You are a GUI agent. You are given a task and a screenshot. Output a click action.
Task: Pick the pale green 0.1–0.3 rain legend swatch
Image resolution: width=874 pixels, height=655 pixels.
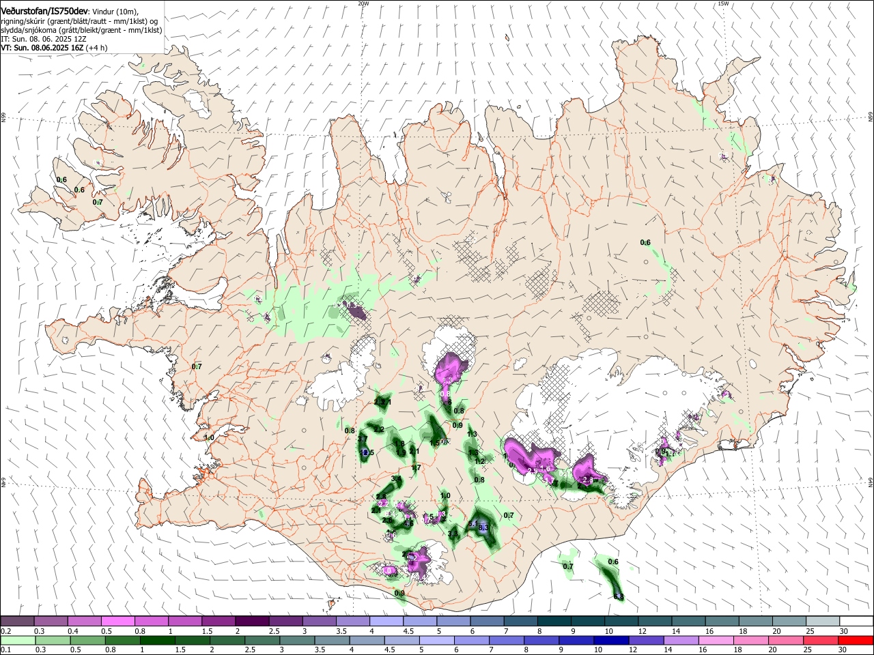(18, 639)
